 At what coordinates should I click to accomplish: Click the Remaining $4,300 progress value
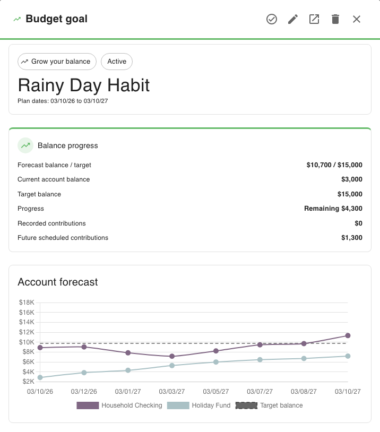tap(333, 209)
